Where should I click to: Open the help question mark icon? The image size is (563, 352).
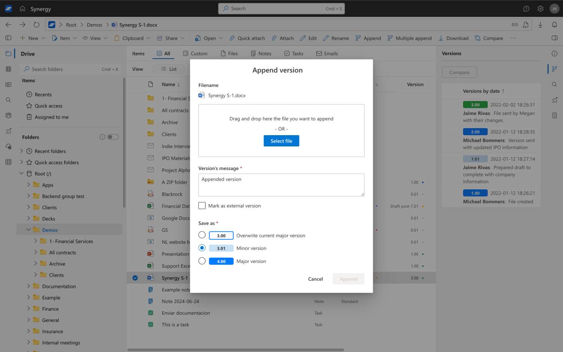[x=526, y=9]
